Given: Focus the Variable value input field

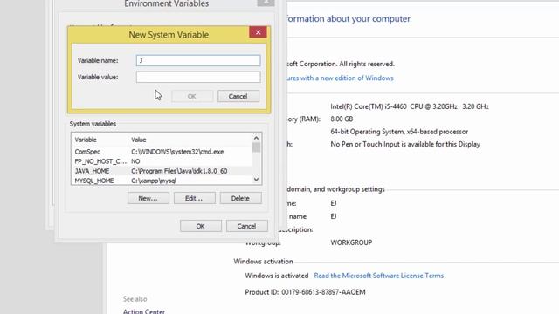Looking at the screenshot, I should (198, 77).
